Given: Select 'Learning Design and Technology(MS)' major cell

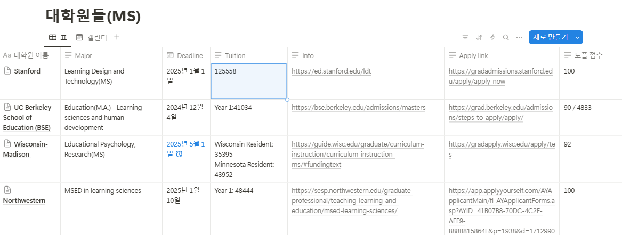Looking at the screenshot, I should click(111, 81).
